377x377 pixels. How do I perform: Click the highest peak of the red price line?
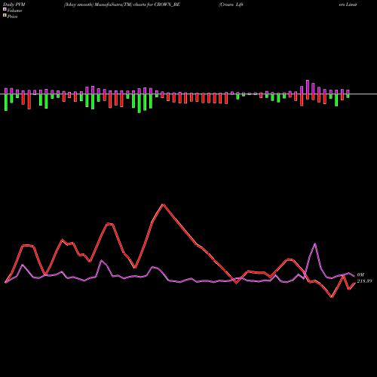[163, 204]
